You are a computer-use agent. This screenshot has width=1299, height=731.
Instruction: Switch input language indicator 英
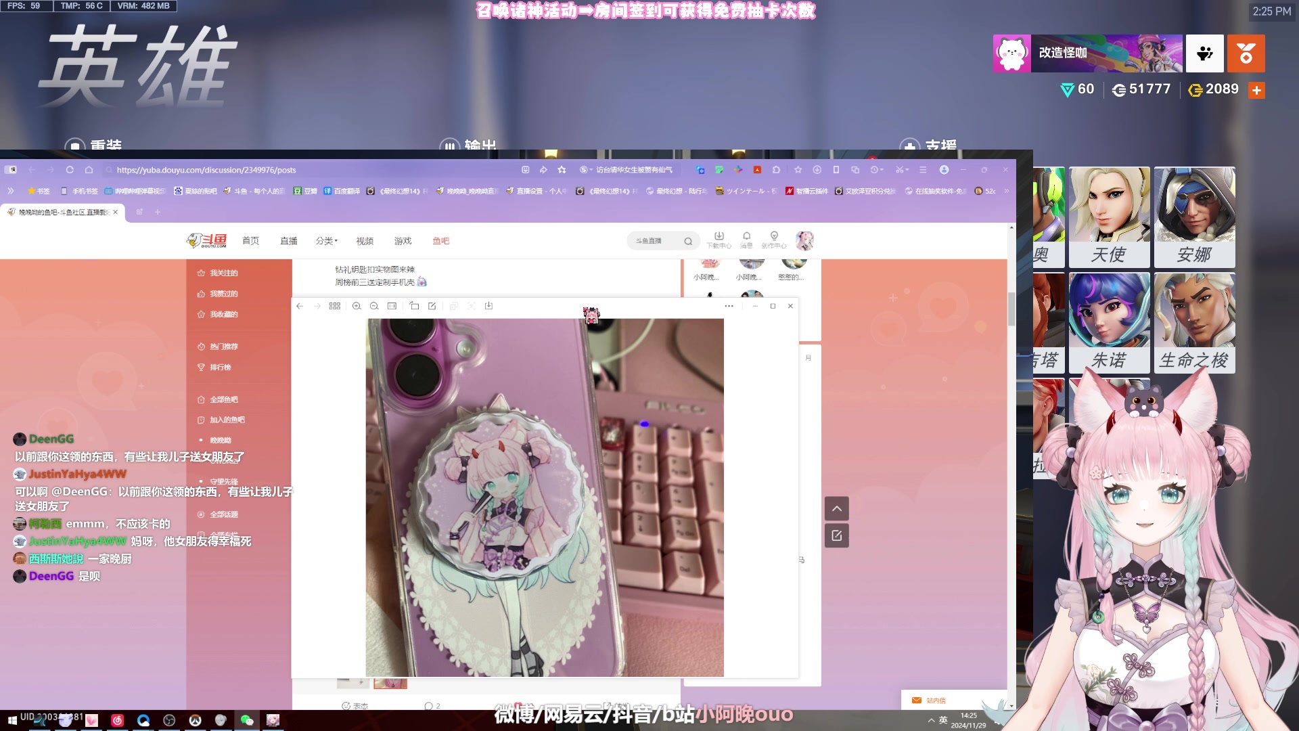(943, 720)
